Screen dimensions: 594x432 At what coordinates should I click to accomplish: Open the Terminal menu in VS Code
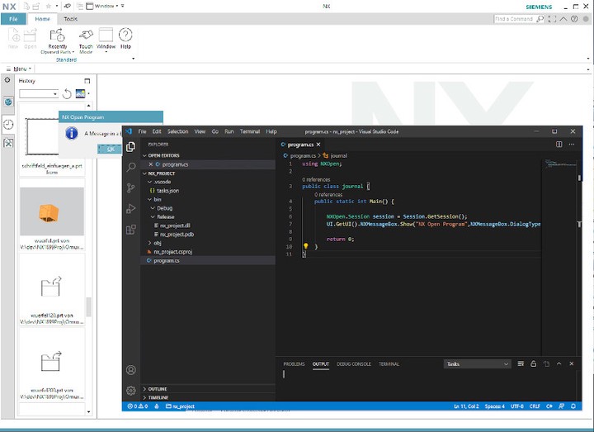point(249,131)
